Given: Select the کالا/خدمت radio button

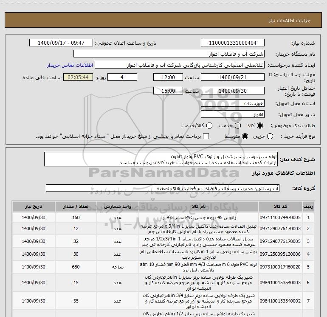Looking at the screenshot, I should [209, 126].
